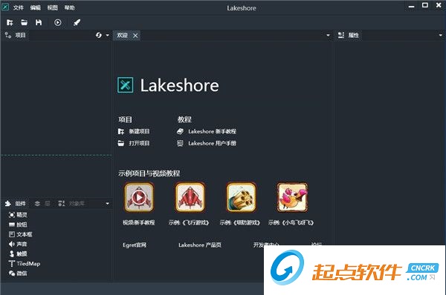This screenshot has width=446, height=295.
Task: Close the 欢迎 tab
Action: click(x=135, y=36)
